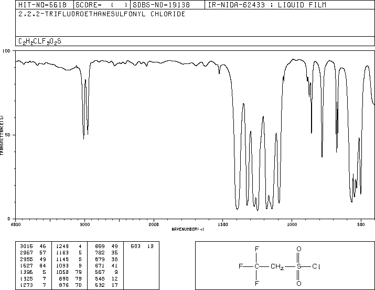Viewport: 375px width, 290px height.
Task: Select peak table value 3016
Action: (x=26, y=246)
